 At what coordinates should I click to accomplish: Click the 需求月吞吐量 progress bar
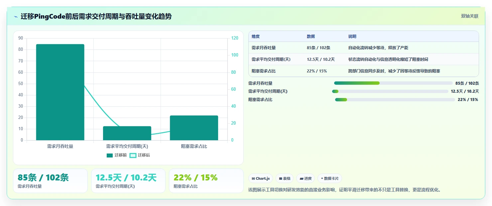tap(393, 83)
